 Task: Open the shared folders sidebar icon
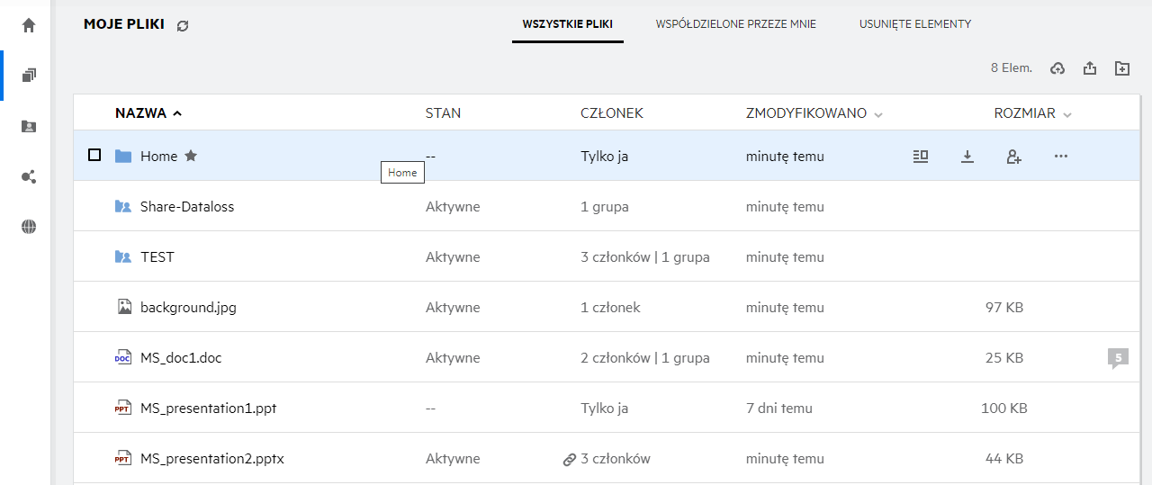29,127
